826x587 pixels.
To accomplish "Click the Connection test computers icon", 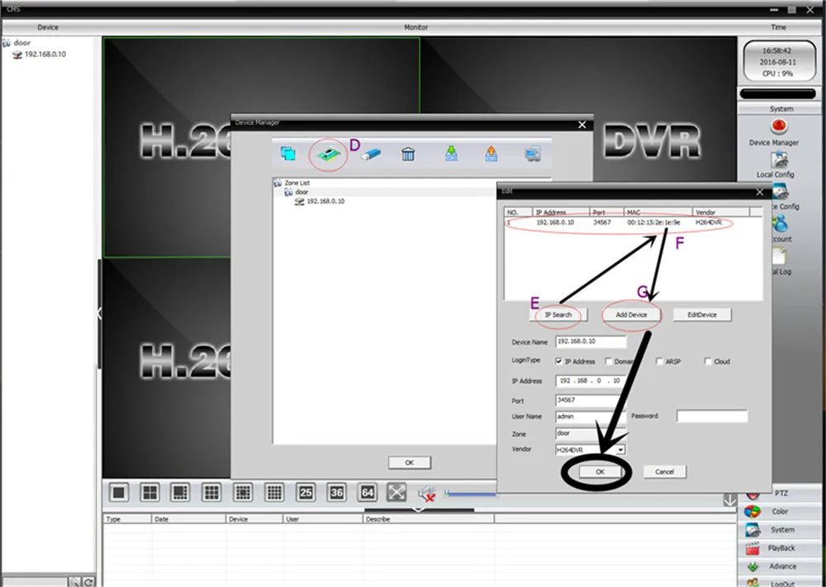I will click(x=533, y=154).
